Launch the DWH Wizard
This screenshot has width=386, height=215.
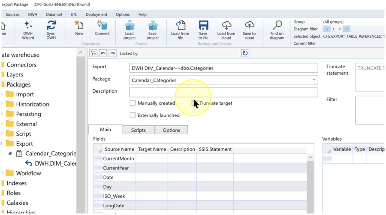tap(28, 30)
